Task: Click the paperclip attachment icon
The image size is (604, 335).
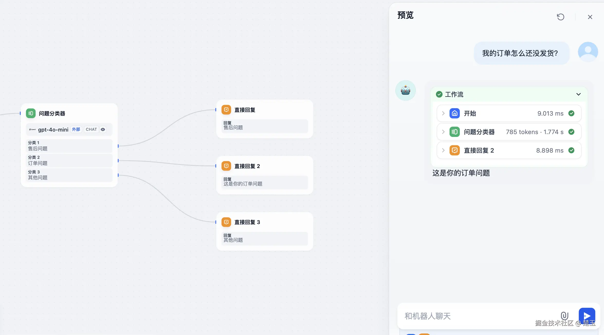Action: (564, 316)
